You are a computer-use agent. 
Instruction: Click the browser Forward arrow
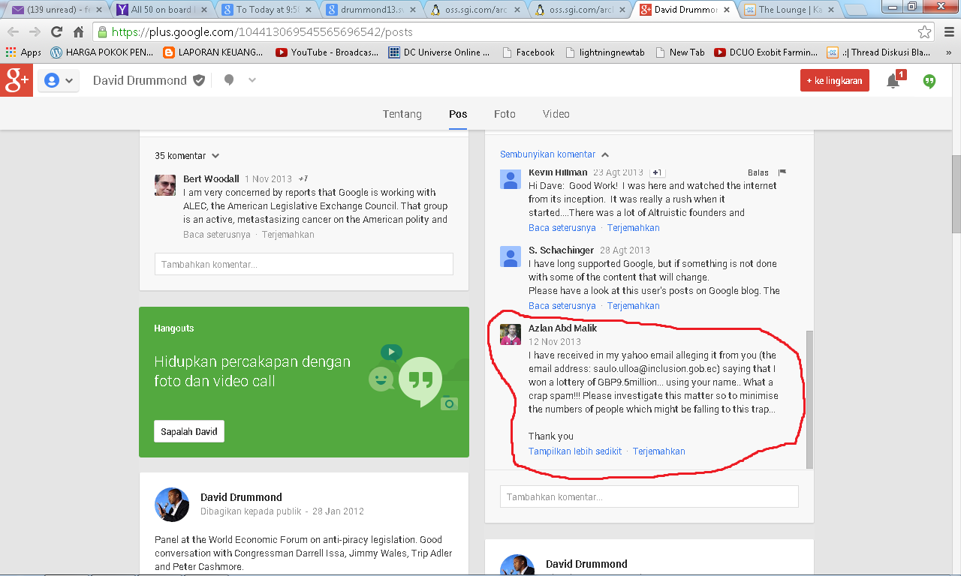point(35,32)
